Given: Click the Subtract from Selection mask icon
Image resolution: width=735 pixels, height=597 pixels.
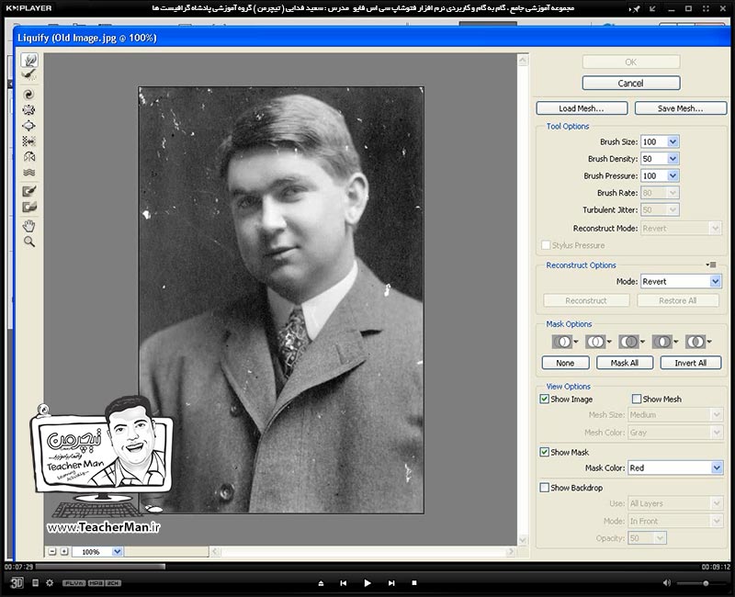Looking at the screenshot, I should 628,342.
